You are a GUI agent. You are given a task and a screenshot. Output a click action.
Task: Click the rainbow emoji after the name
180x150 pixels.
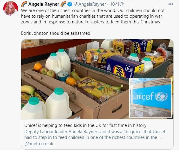(63, 4)
